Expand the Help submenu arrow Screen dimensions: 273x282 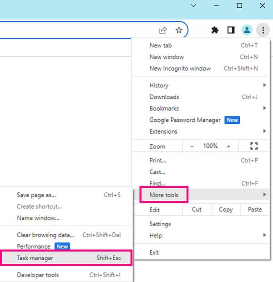(264, 235)
